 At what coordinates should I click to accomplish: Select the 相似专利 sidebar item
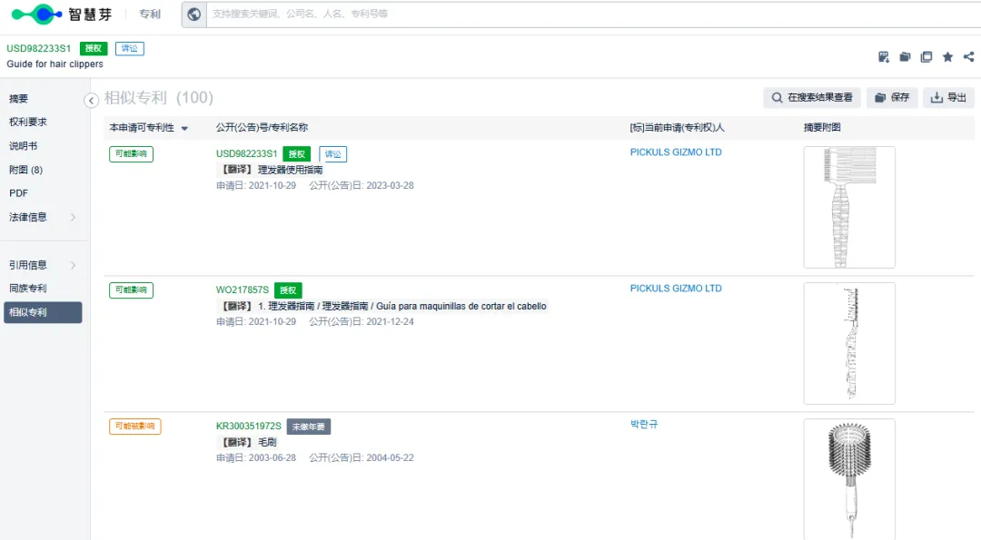(x=43, y=312)
